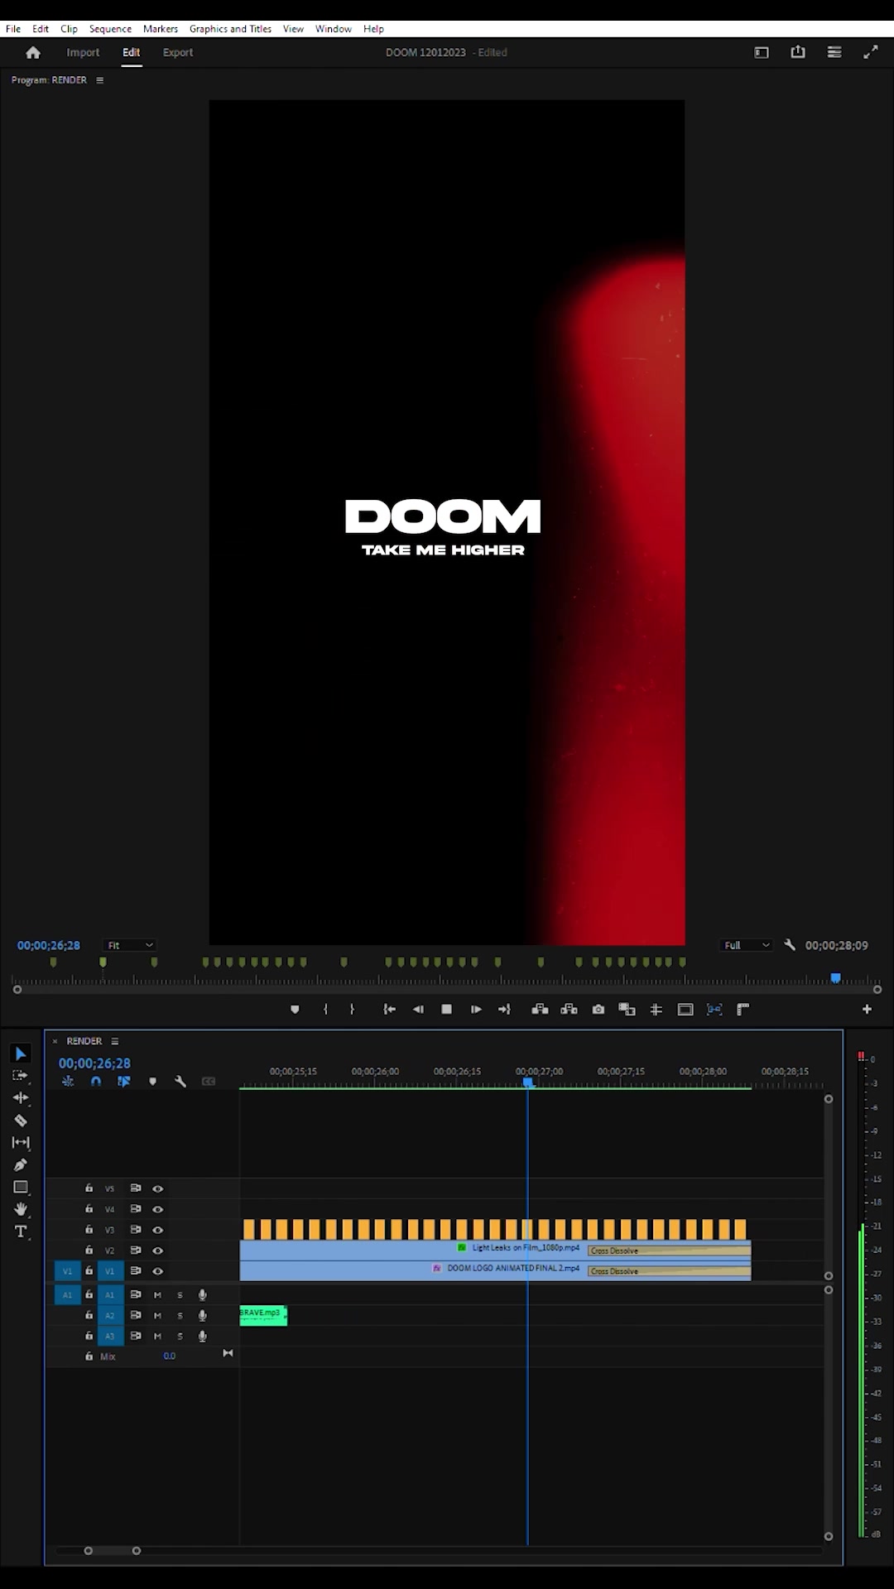894x1589 pixels.
Task: Toggle sync lock on track A3
Action: (x=136, y=1336)
